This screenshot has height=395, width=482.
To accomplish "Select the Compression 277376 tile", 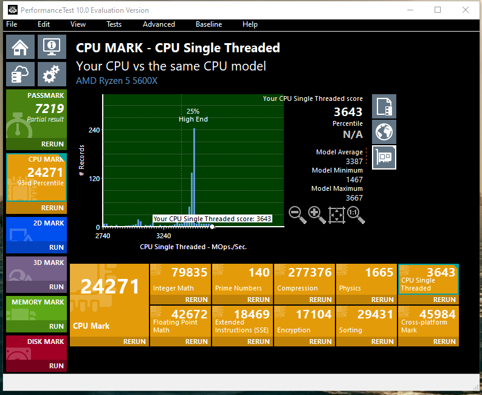I will click(305, 280).
